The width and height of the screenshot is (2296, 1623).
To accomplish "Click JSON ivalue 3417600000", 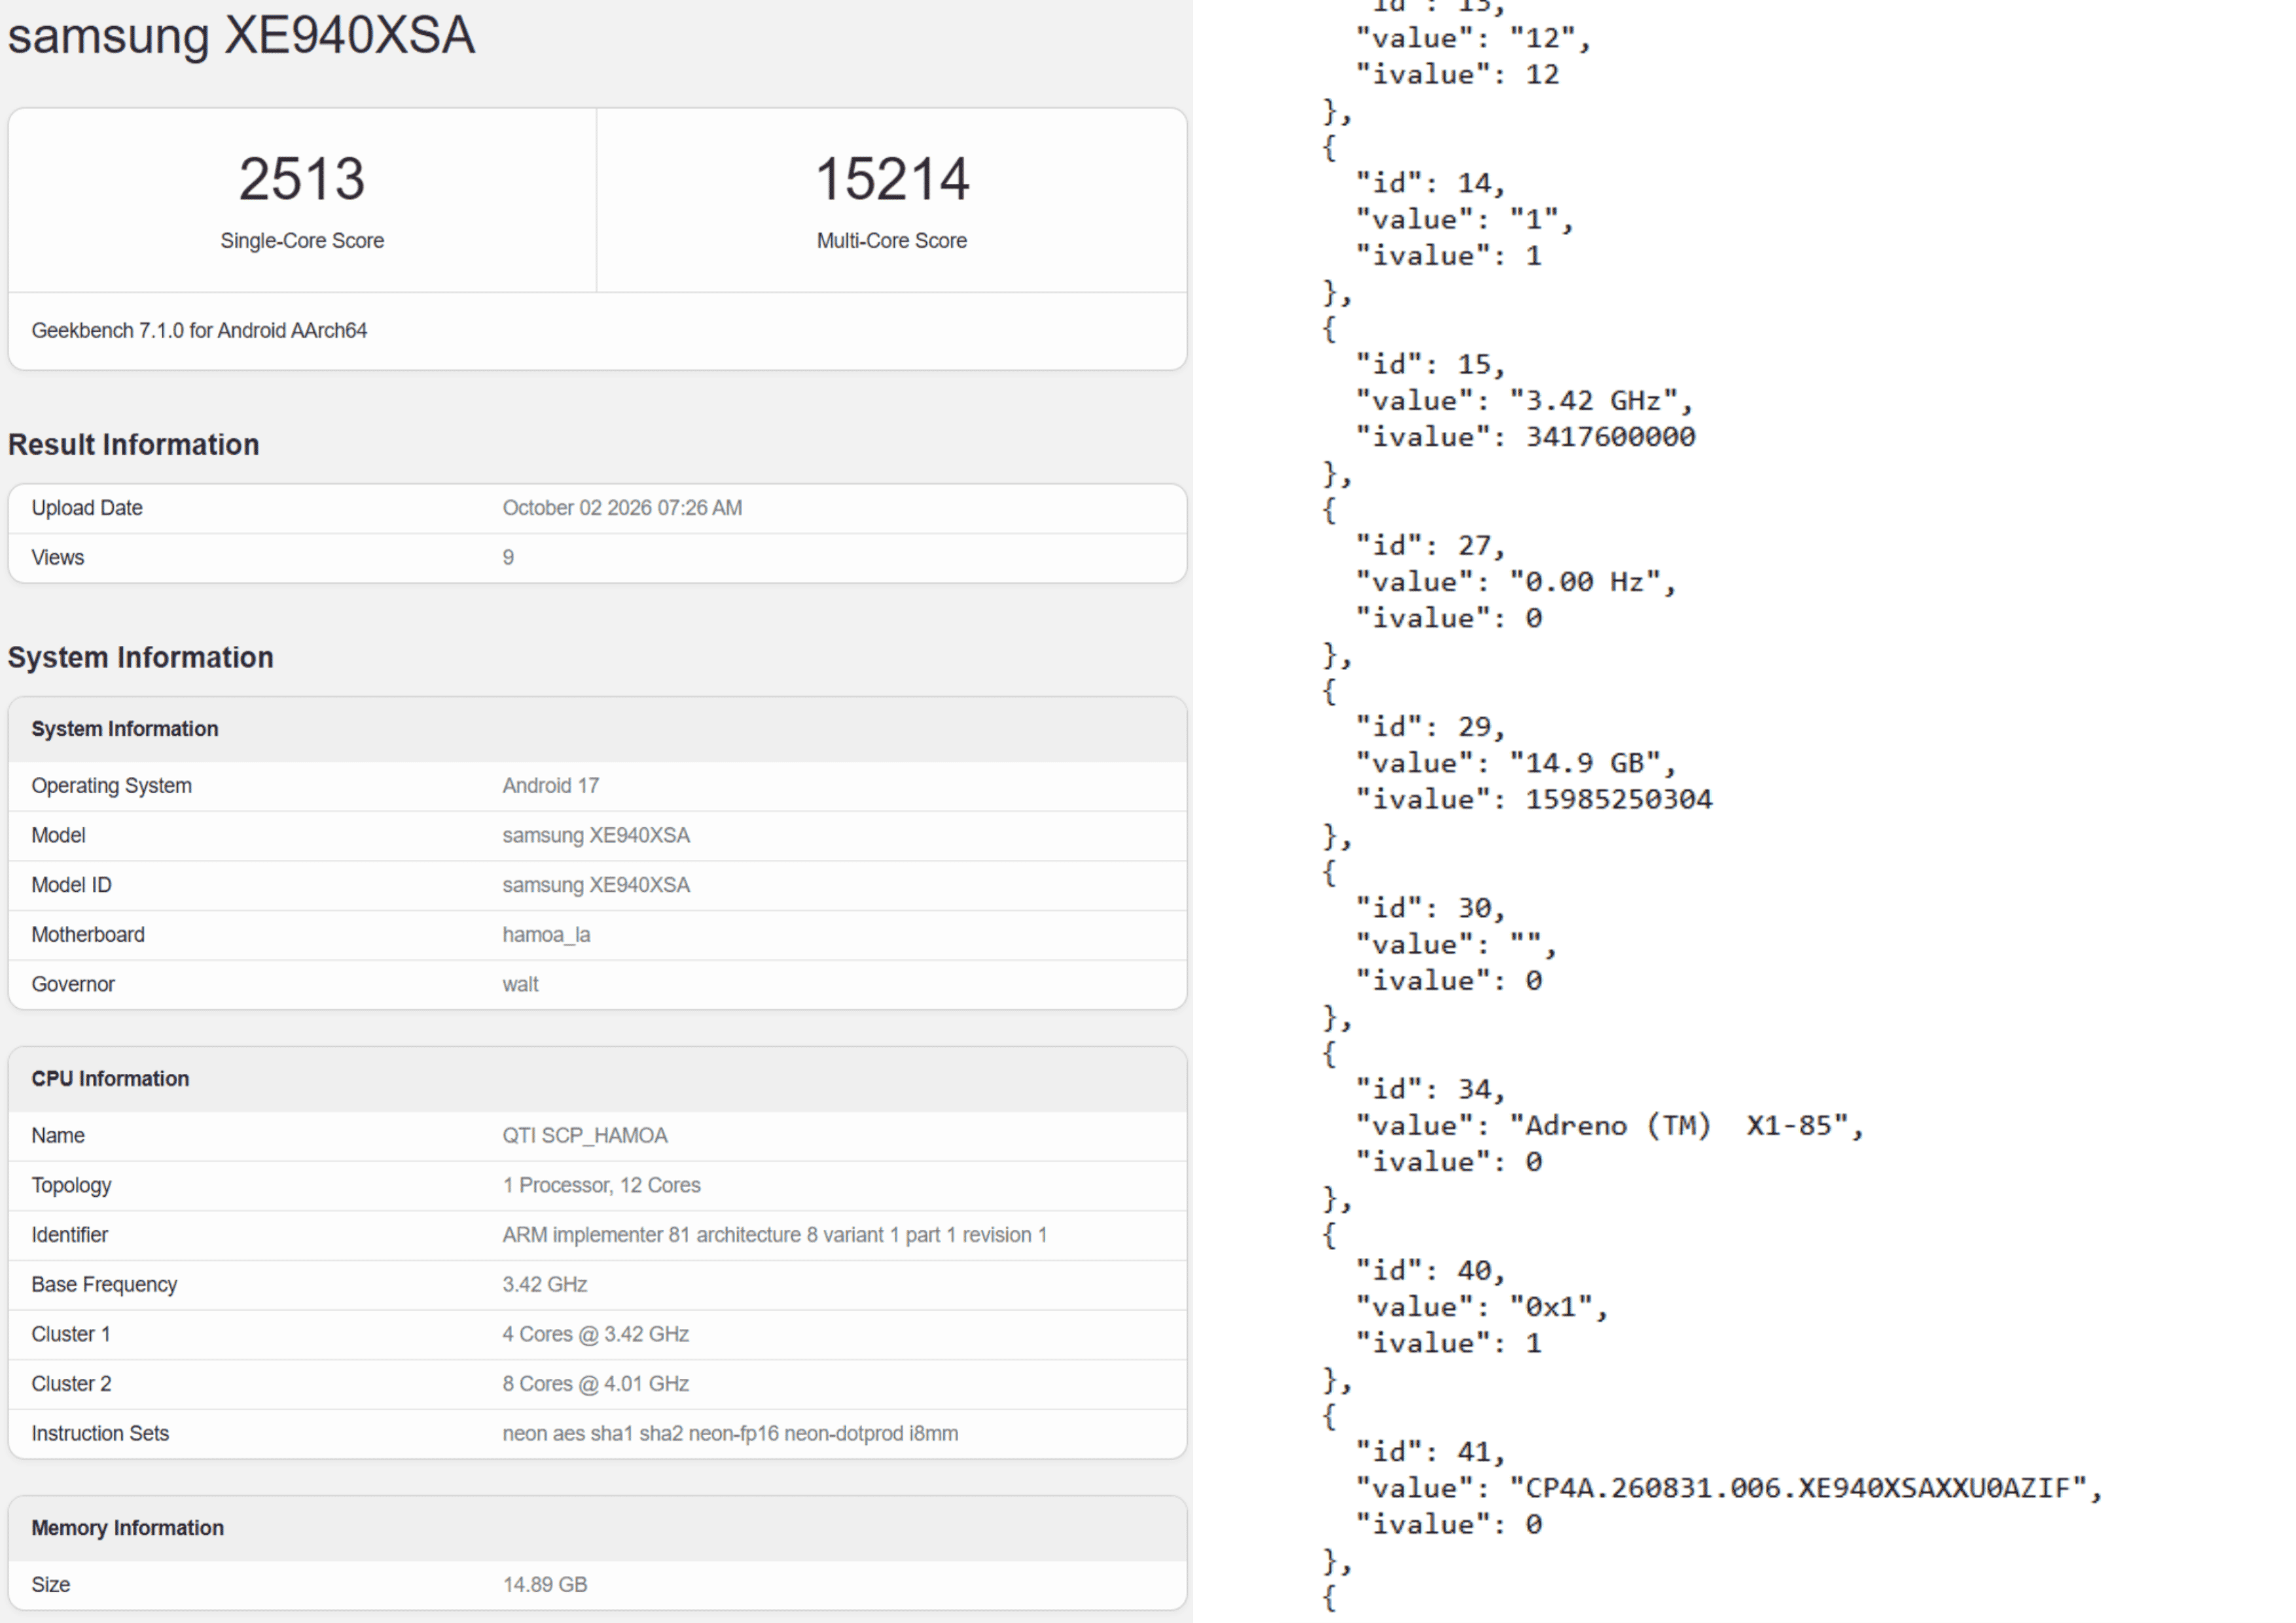I will click(x=1610, y=438).
